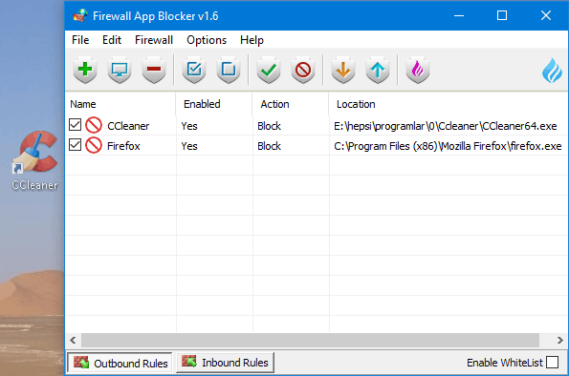Open the Edit menu
Viewport: 569px width, 376px height.
click(112, 40)
